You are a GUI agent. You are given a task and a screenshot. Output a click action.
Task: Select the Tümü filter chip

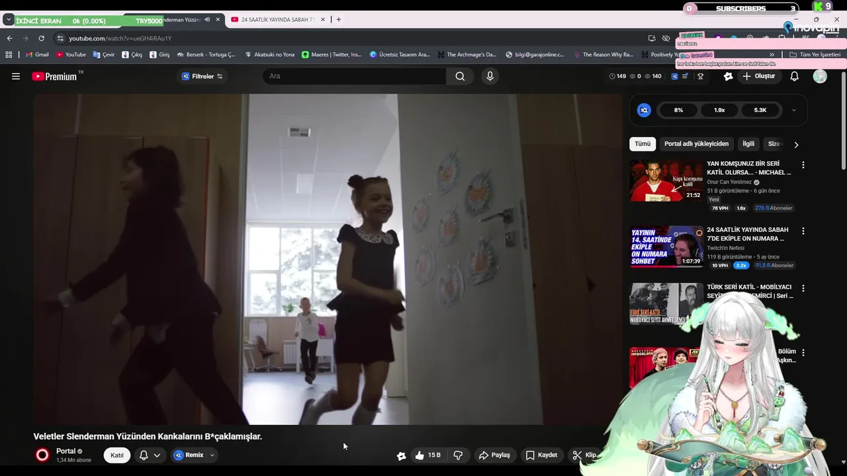(643, 143)
